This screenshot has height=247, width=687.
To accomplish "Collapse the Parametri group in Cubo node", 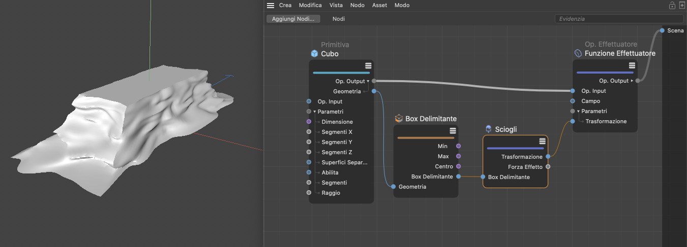I will tap(315, 112).
